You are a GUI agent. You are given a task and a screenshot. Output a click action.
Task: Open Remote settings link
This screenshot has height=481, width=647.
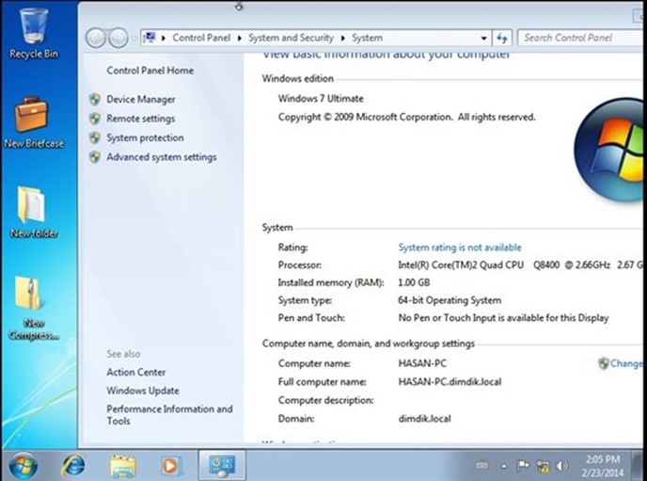click(x=141, y=119)
